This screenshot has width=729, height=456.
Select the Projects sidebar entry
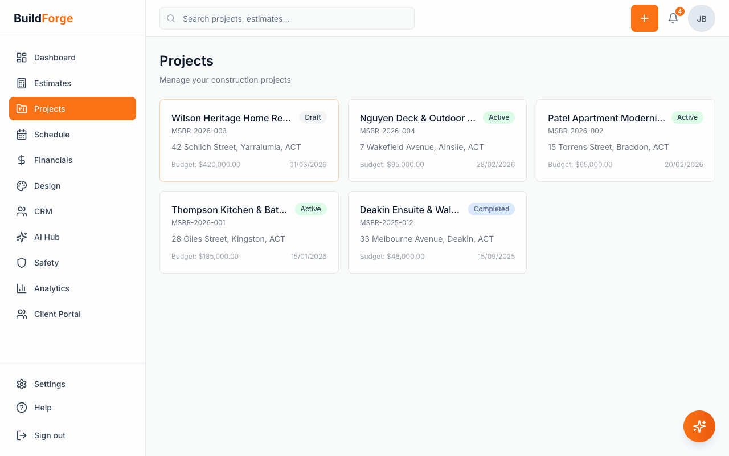pyautogui.click(x=50, y=108)
